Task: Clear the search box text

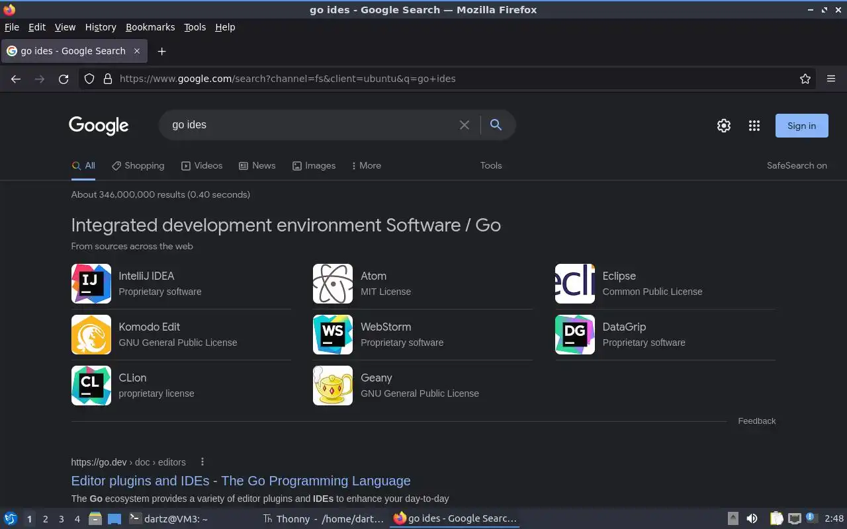Action: [x=465, y=125]
